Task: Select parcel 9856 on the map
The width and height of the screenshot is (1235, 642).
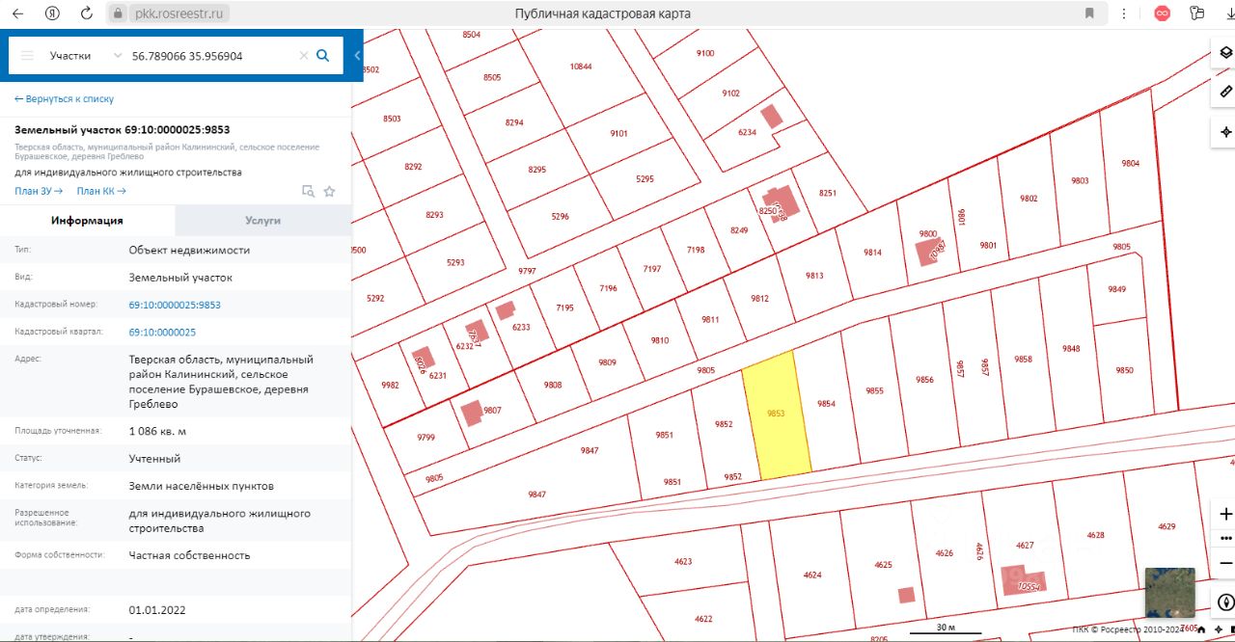Action: [x=924, y=380]
